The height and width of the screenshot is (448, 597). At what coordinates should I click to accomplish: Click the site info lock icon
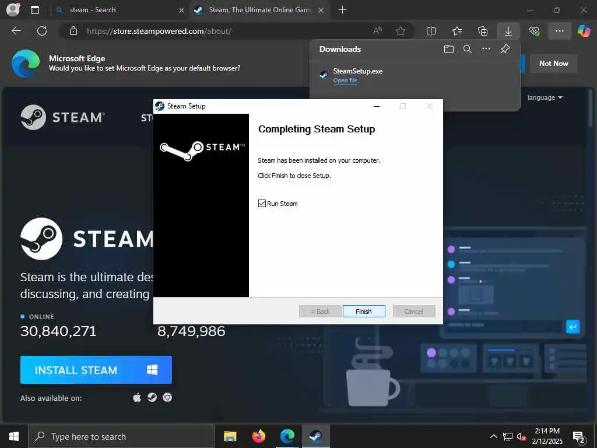coord(73,31)
